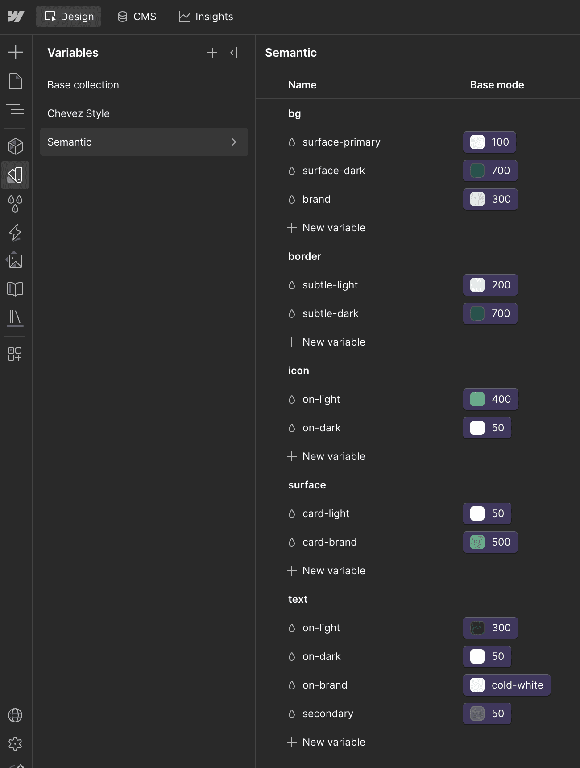580x768 pixels.
Task: Open the settings cog icon at bottom
Action: 15,743
